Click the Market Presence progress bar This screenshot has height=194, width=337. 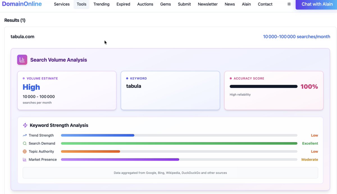(x=179, y=159)
